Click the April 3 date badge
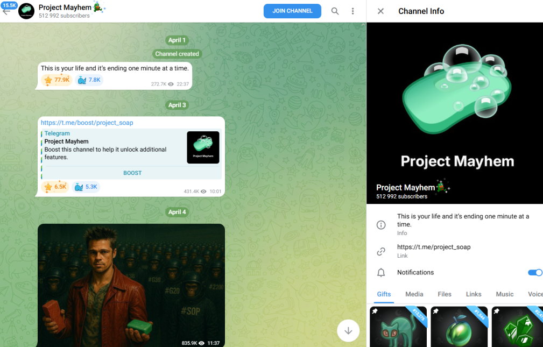 177,105
